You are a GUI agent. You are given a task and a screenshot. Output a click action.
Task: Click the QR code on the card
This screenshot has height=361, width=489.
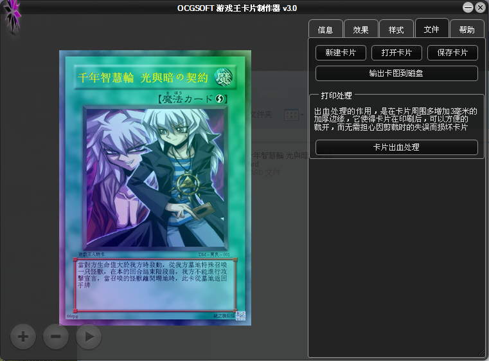240,316
